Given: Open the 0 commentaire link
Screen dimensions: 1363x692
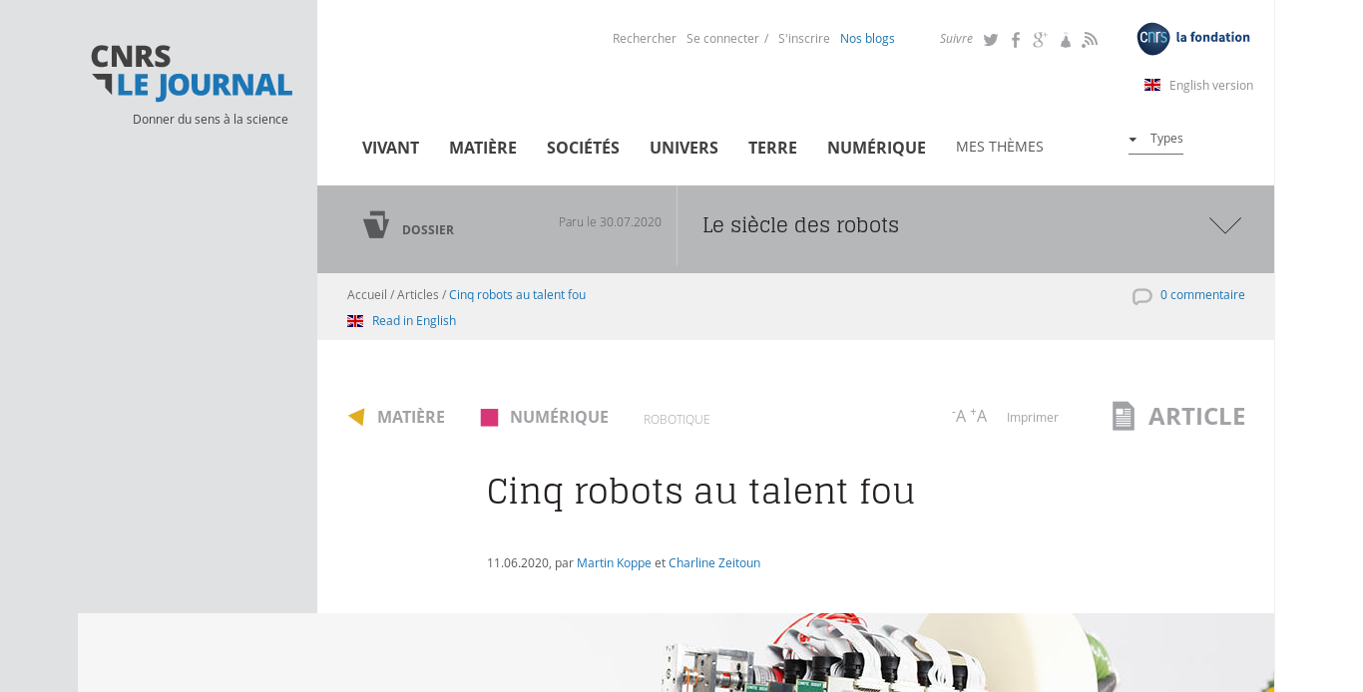Looking at the screenshot, I should click(1202, 295).
